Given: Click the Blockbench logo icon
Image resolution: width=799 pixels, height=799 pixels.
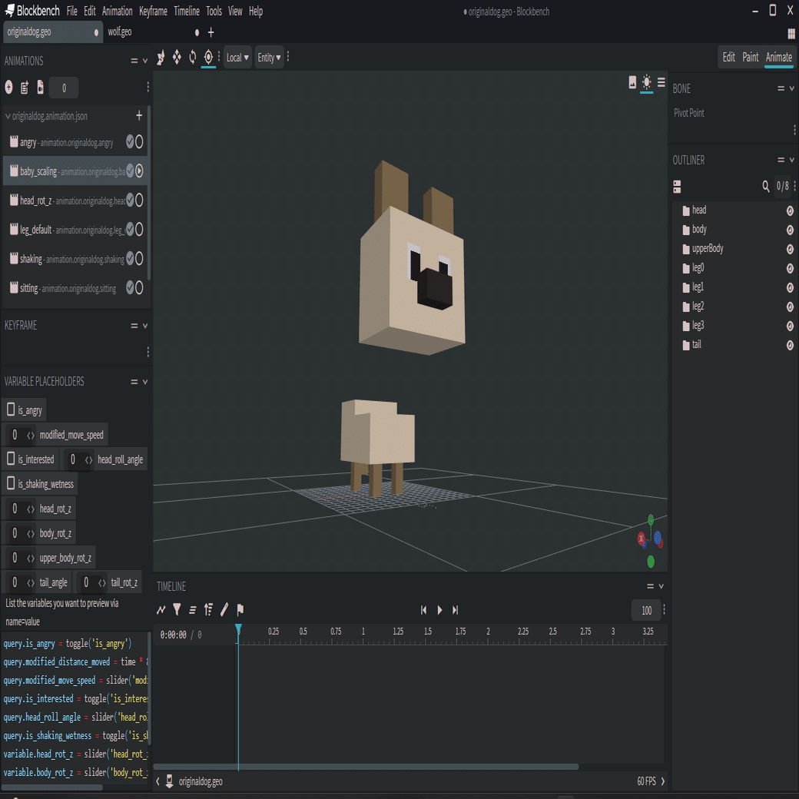Looking at the screenshot, I should point(9,10).
